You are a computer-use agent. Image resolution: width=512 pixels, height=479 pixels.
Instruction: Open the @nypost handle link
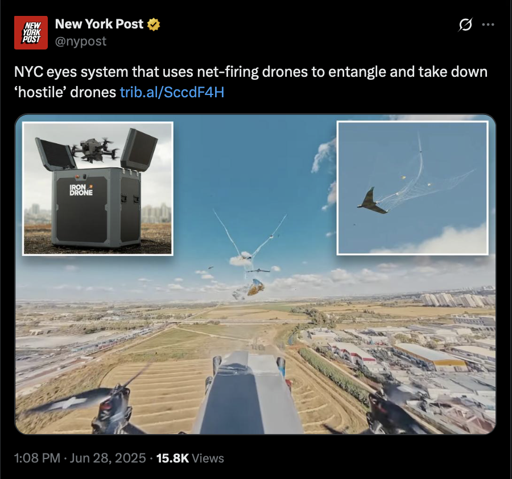pos(81,41)
